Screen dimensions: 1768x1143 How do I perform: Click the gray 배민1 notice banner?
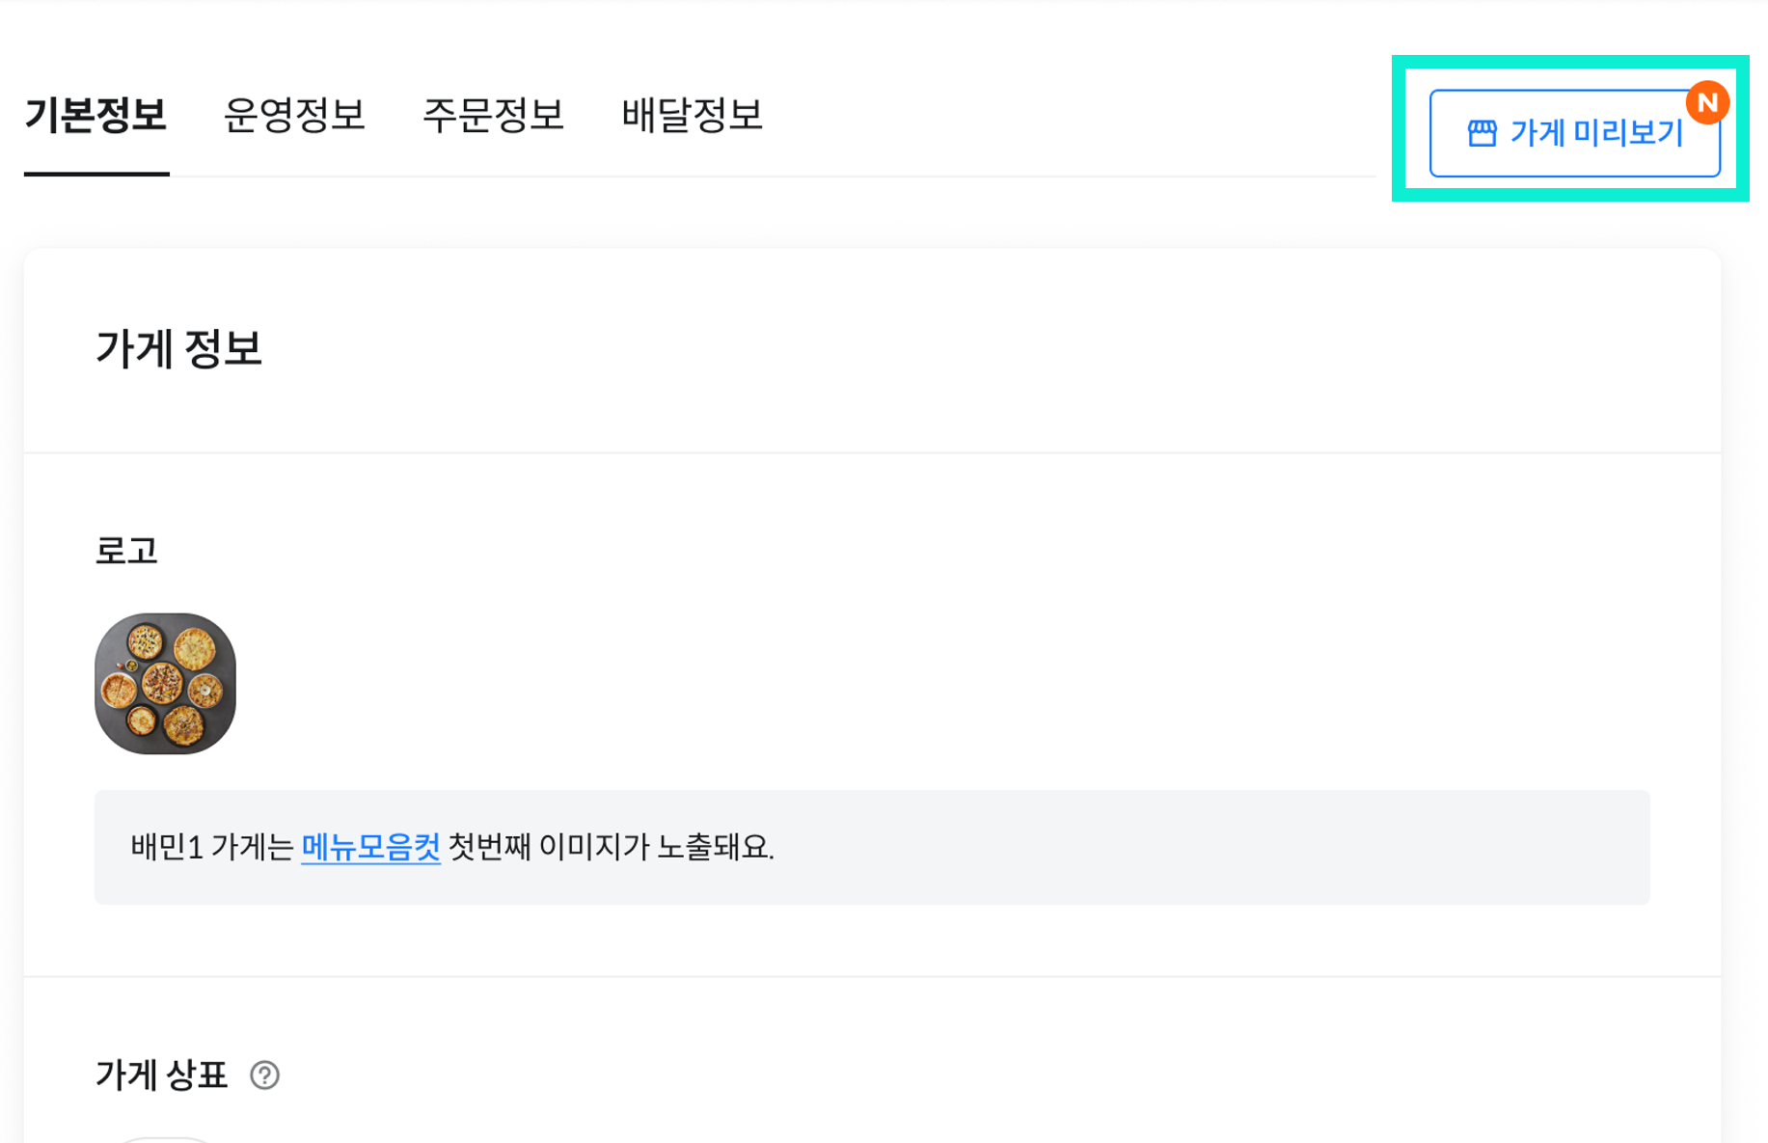click(872, 847)
